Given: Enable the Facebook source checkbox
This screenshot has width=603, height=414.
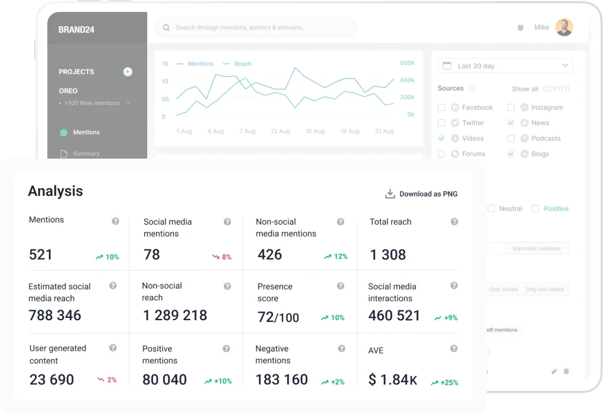Looking at the screenshot, I should tap(442, 107).
